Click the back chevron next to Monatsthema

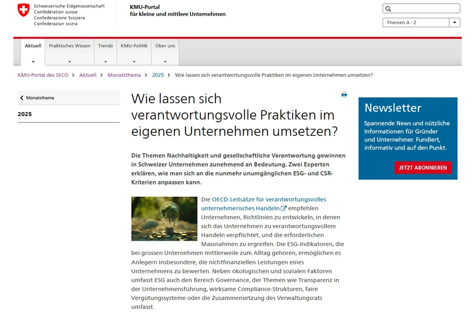click(x=22, y=98)
